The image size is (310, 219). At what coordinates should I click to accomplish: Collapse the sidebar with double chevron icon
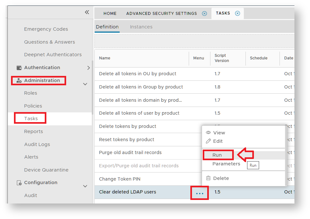tap(87, 12)
